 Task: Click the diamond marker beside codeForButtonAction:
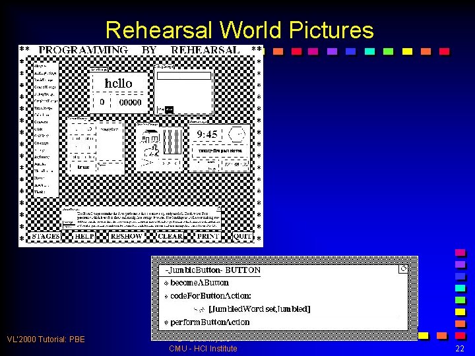coord(166,297)
